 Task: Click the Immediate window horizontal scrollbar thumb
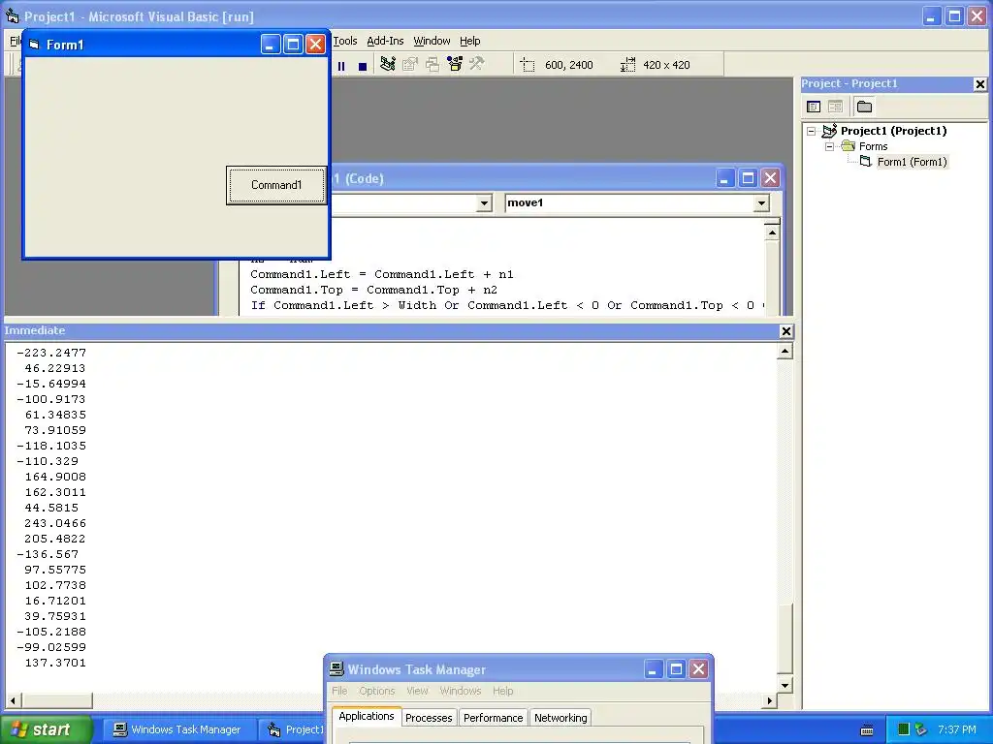(x=57, y=700)
